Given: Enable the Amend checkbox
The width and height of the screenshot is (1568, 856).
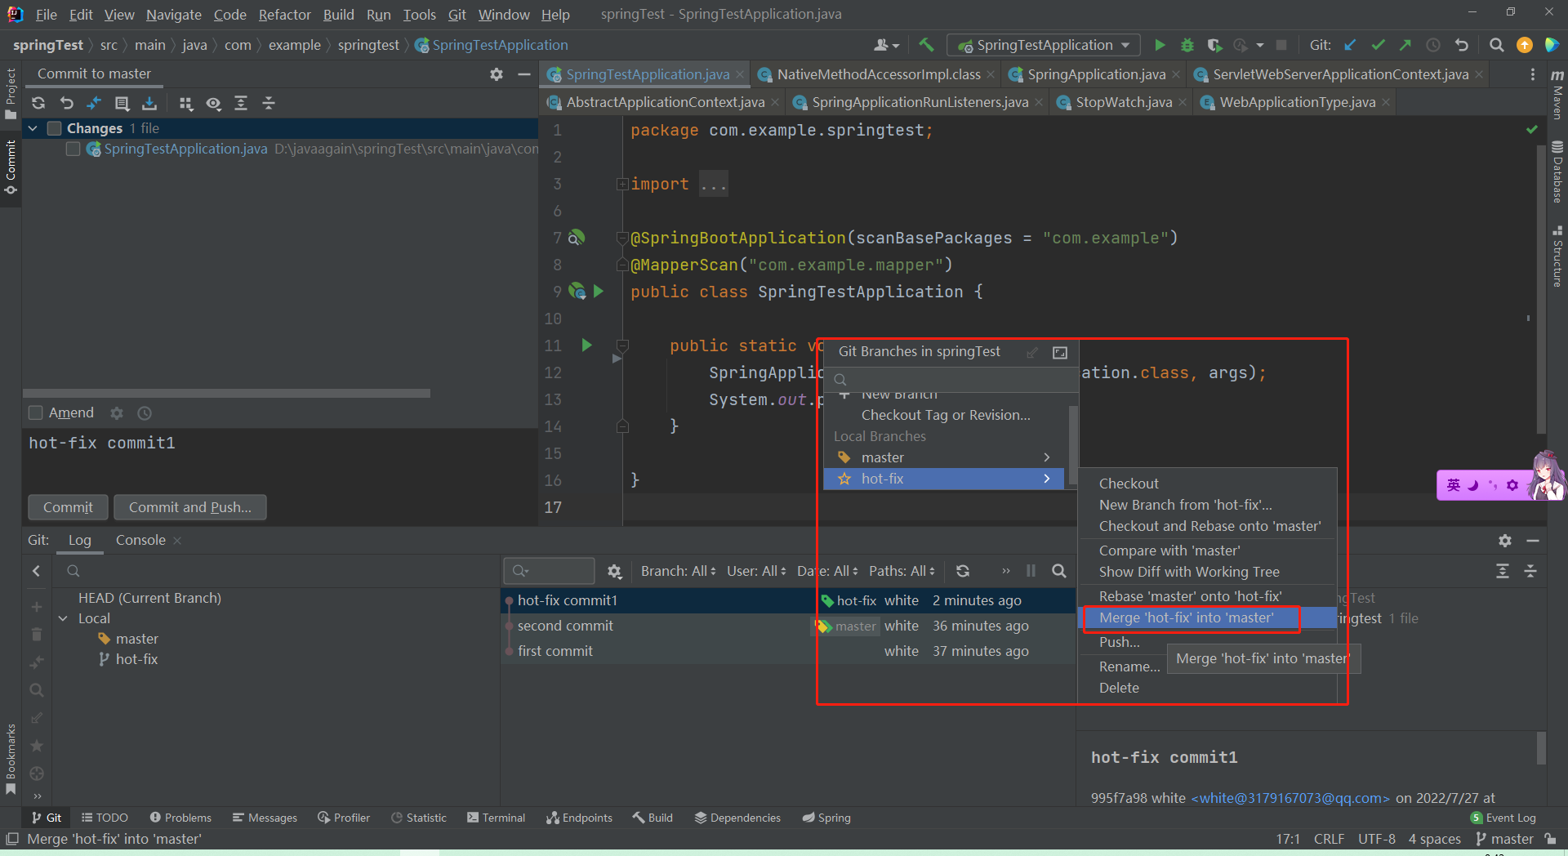Looking at the screenshot, I should tap(35, 412).
